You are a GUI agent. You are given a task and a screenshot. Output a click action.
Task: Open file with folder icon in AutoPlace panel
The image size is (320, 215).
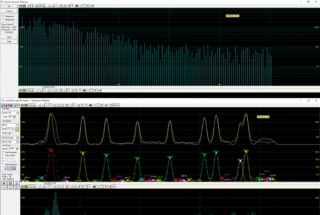(x=4, y=183)
